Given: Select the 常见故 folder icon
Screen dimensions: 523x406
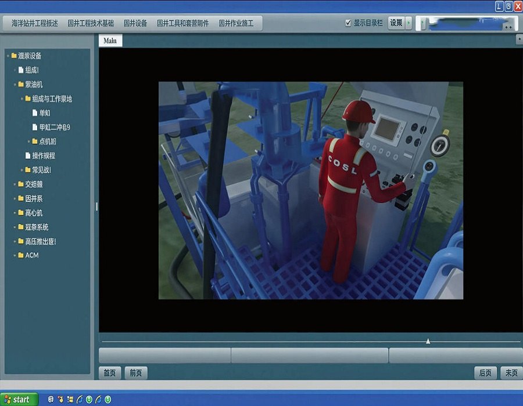Looking at the screenshot, I should (x=28, y=170).
